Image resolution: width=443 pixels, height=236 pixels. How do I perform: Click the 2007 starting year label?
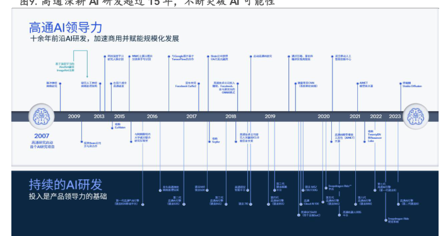coord(42,136)
